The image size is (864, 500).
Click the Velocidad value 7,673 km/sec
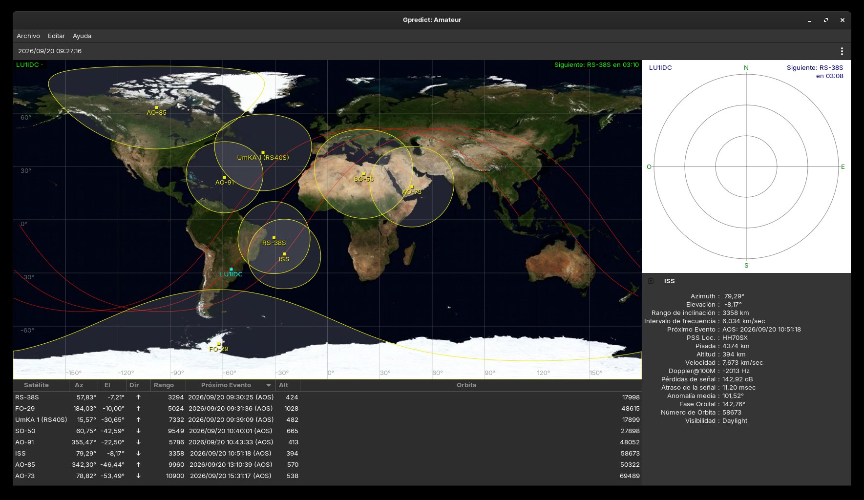[743, 363]
